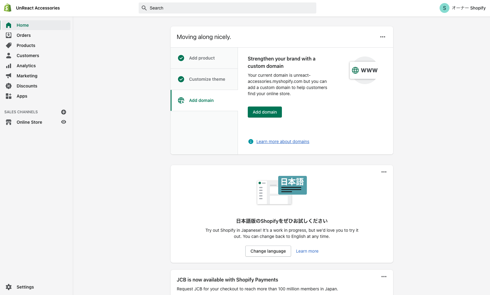
Task: Click the Online Store storefront icon
Action: [x=9, y=122]
